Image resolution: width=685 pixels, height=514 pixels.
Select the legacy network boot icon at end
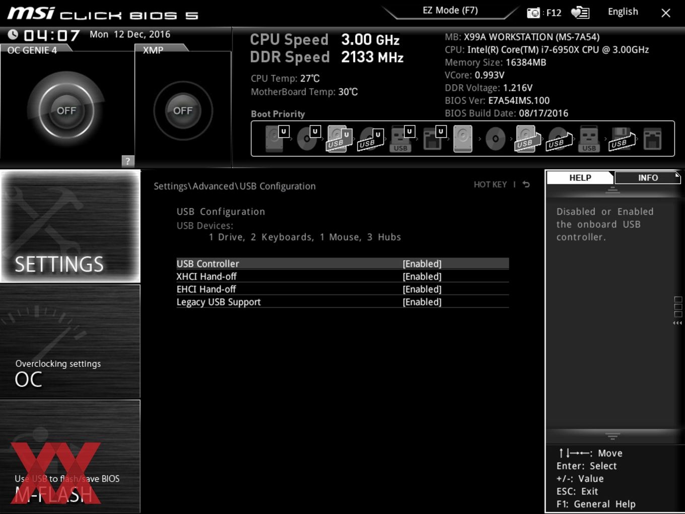pos(652,139)
